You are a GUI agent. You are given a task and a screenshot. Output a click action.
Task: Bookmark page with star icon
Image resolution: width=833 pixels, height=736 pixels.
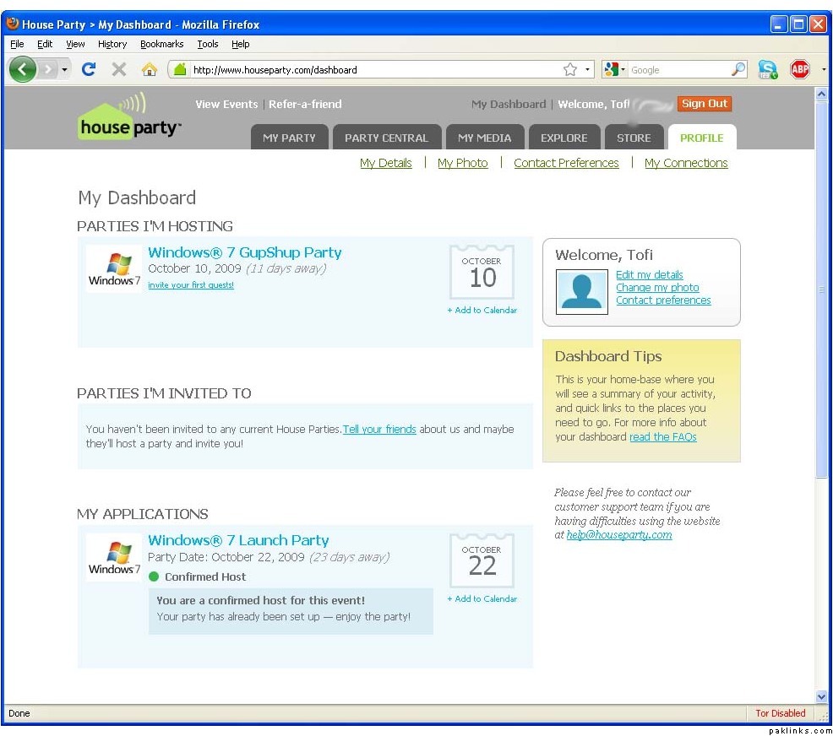click(x=570, y=70)
